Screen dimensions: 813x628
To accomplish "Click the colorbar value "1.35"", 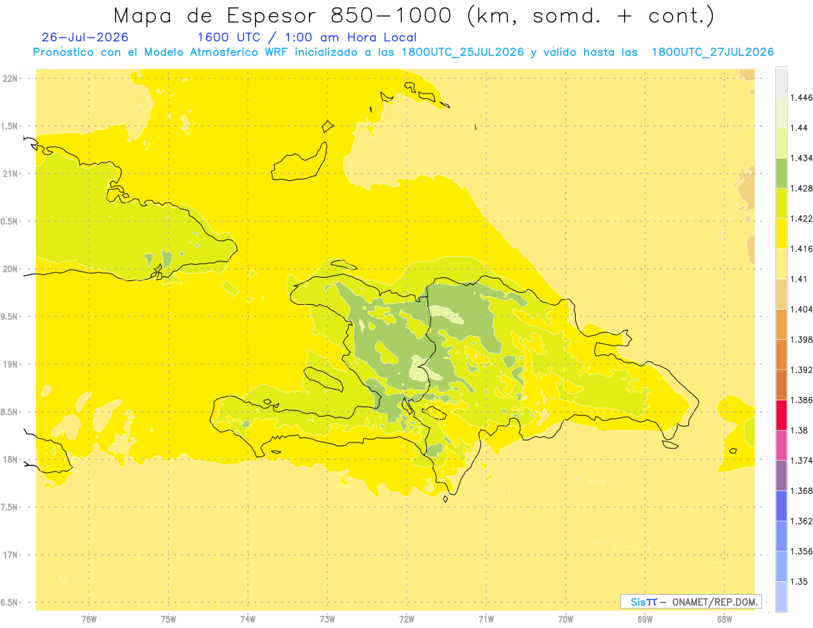I will click(x=799, y=581).
